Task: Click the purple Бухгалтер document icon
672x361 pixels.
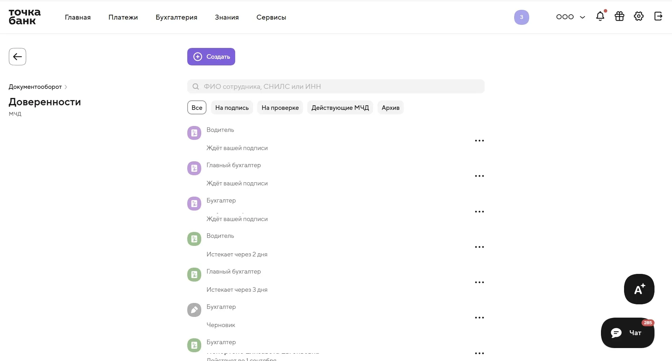Action: click(x=194, y=204)
